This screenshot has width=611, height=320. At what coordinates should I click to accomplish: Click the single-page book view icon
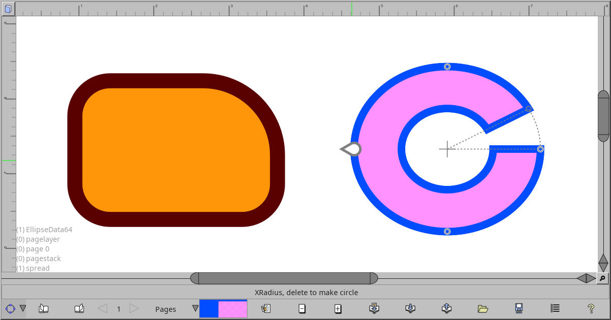point(44,308)
